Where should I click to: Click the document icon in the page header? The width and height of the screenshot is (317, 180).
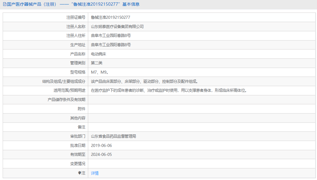coord(4,4)
